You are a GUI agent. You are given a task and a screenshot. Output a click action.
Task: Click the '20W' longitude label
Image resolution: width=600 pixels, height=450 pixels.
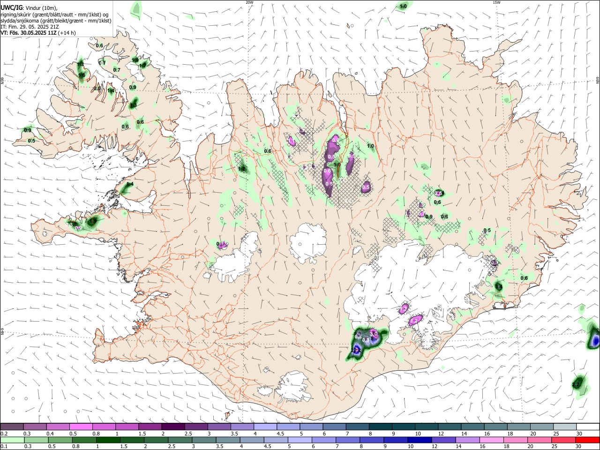249,2
